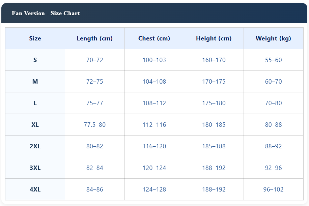This screenshot has width=309, height=206.
Task: Click the 116–120 chest cell
Action: [154, 146]
